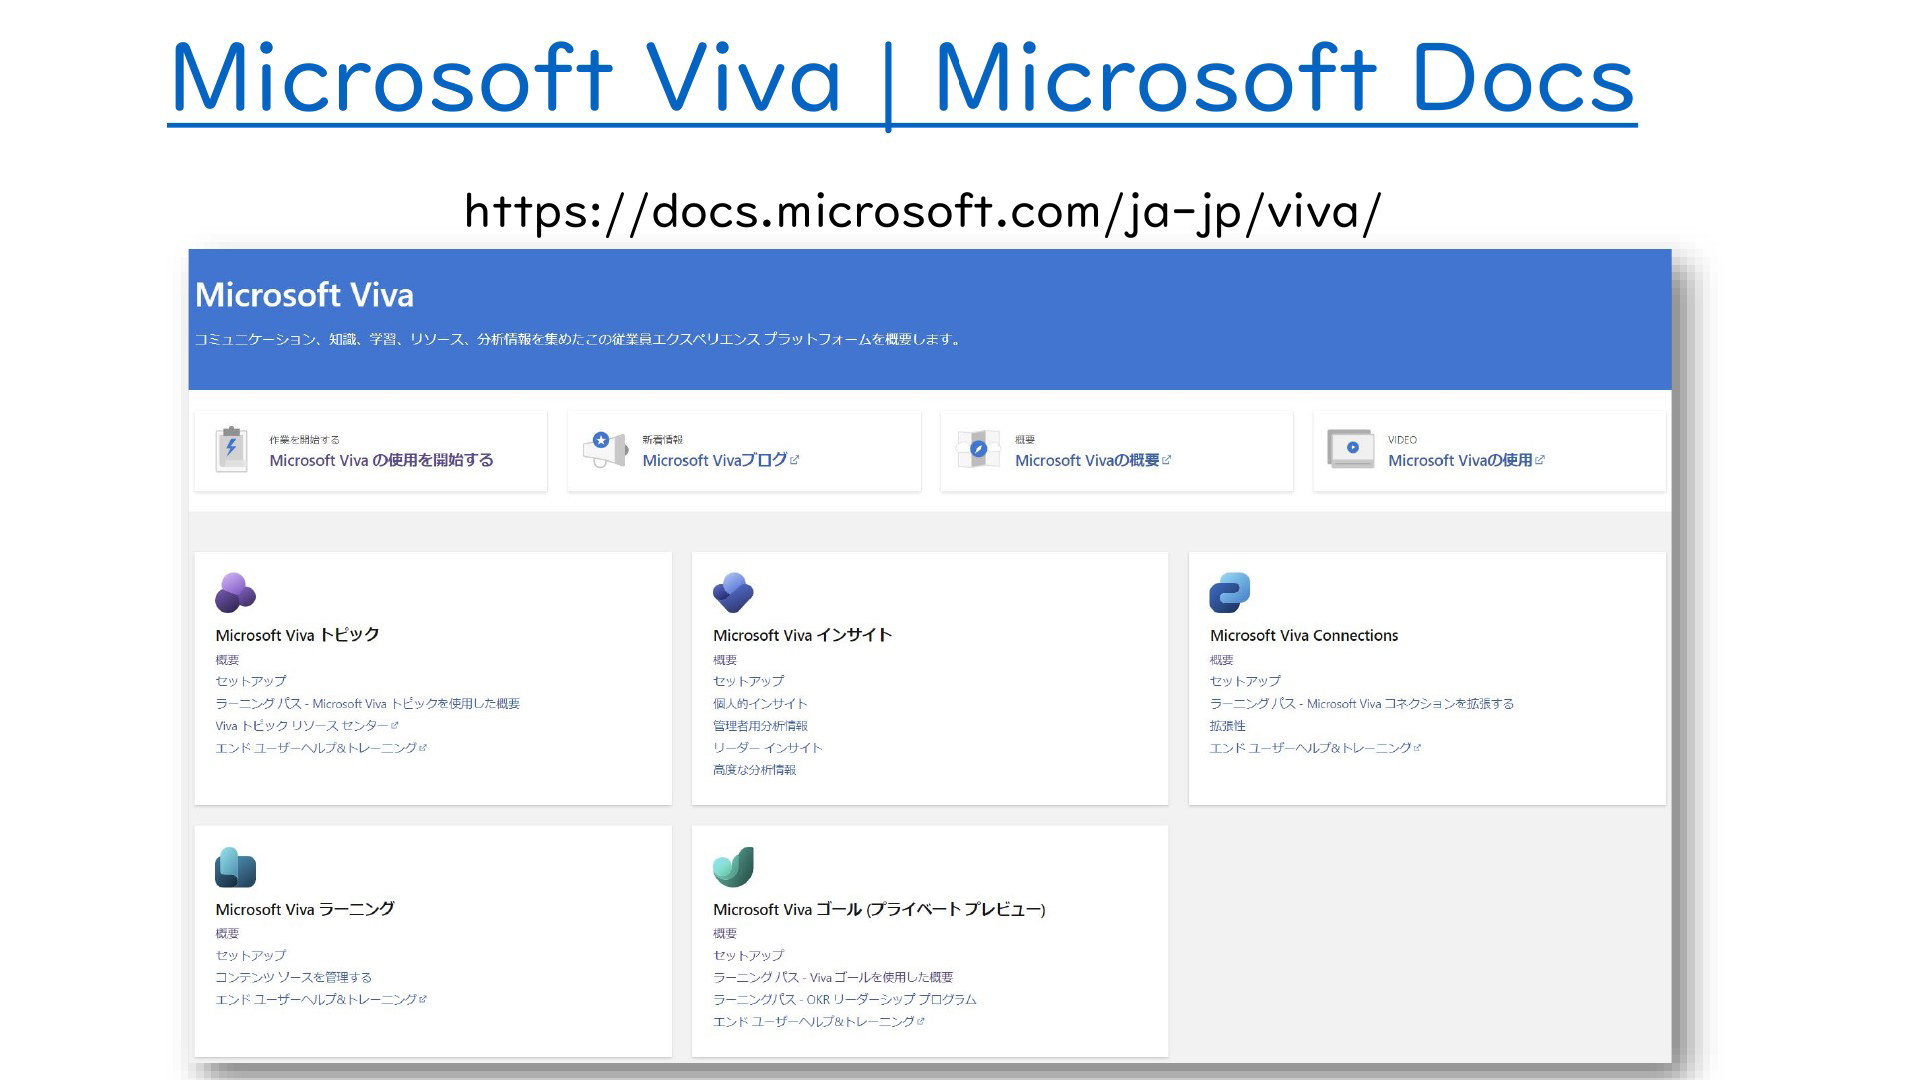The height and width of the screenshot is (1080, 1919).
Task: Click 概要 under Microsoft Viva トピック
Action: click(x=227, y=660)
